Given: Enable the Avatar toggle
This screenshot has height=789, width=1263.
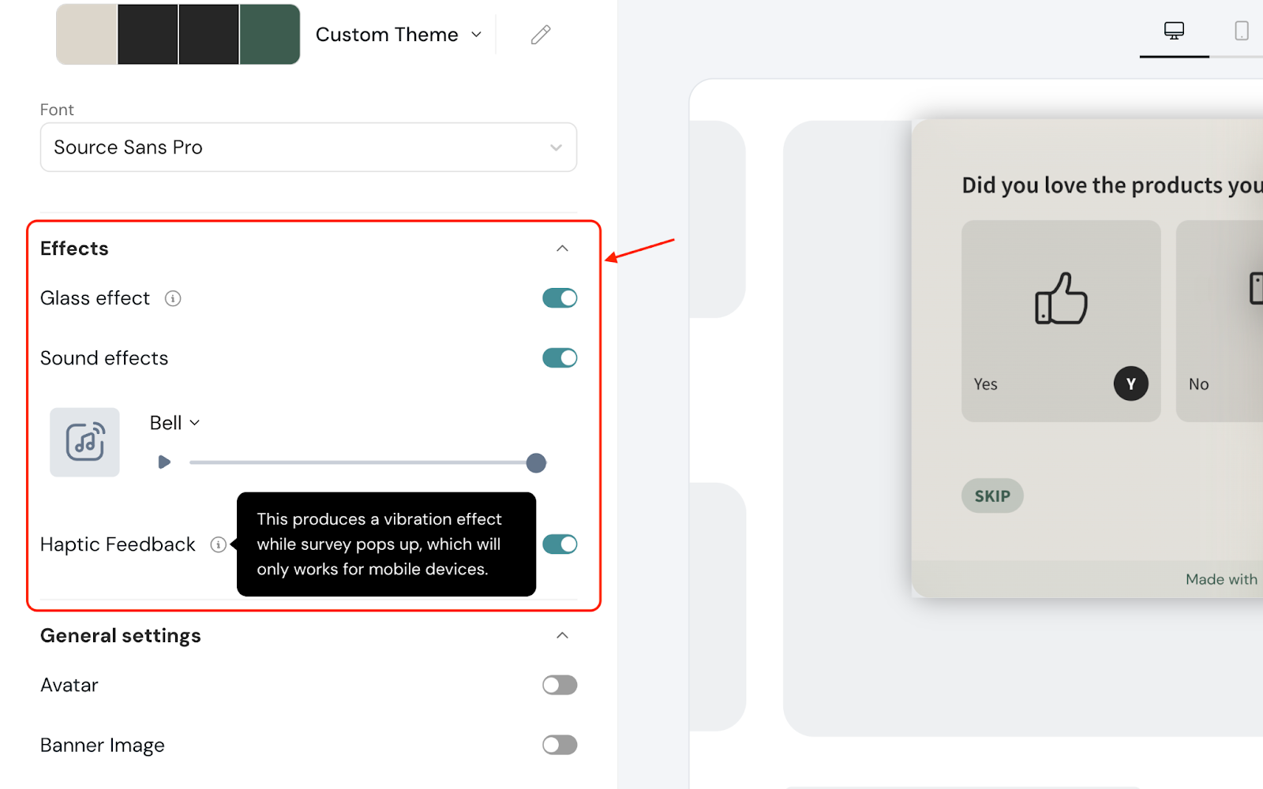Looking at the screenshot, I should point(560,685).
